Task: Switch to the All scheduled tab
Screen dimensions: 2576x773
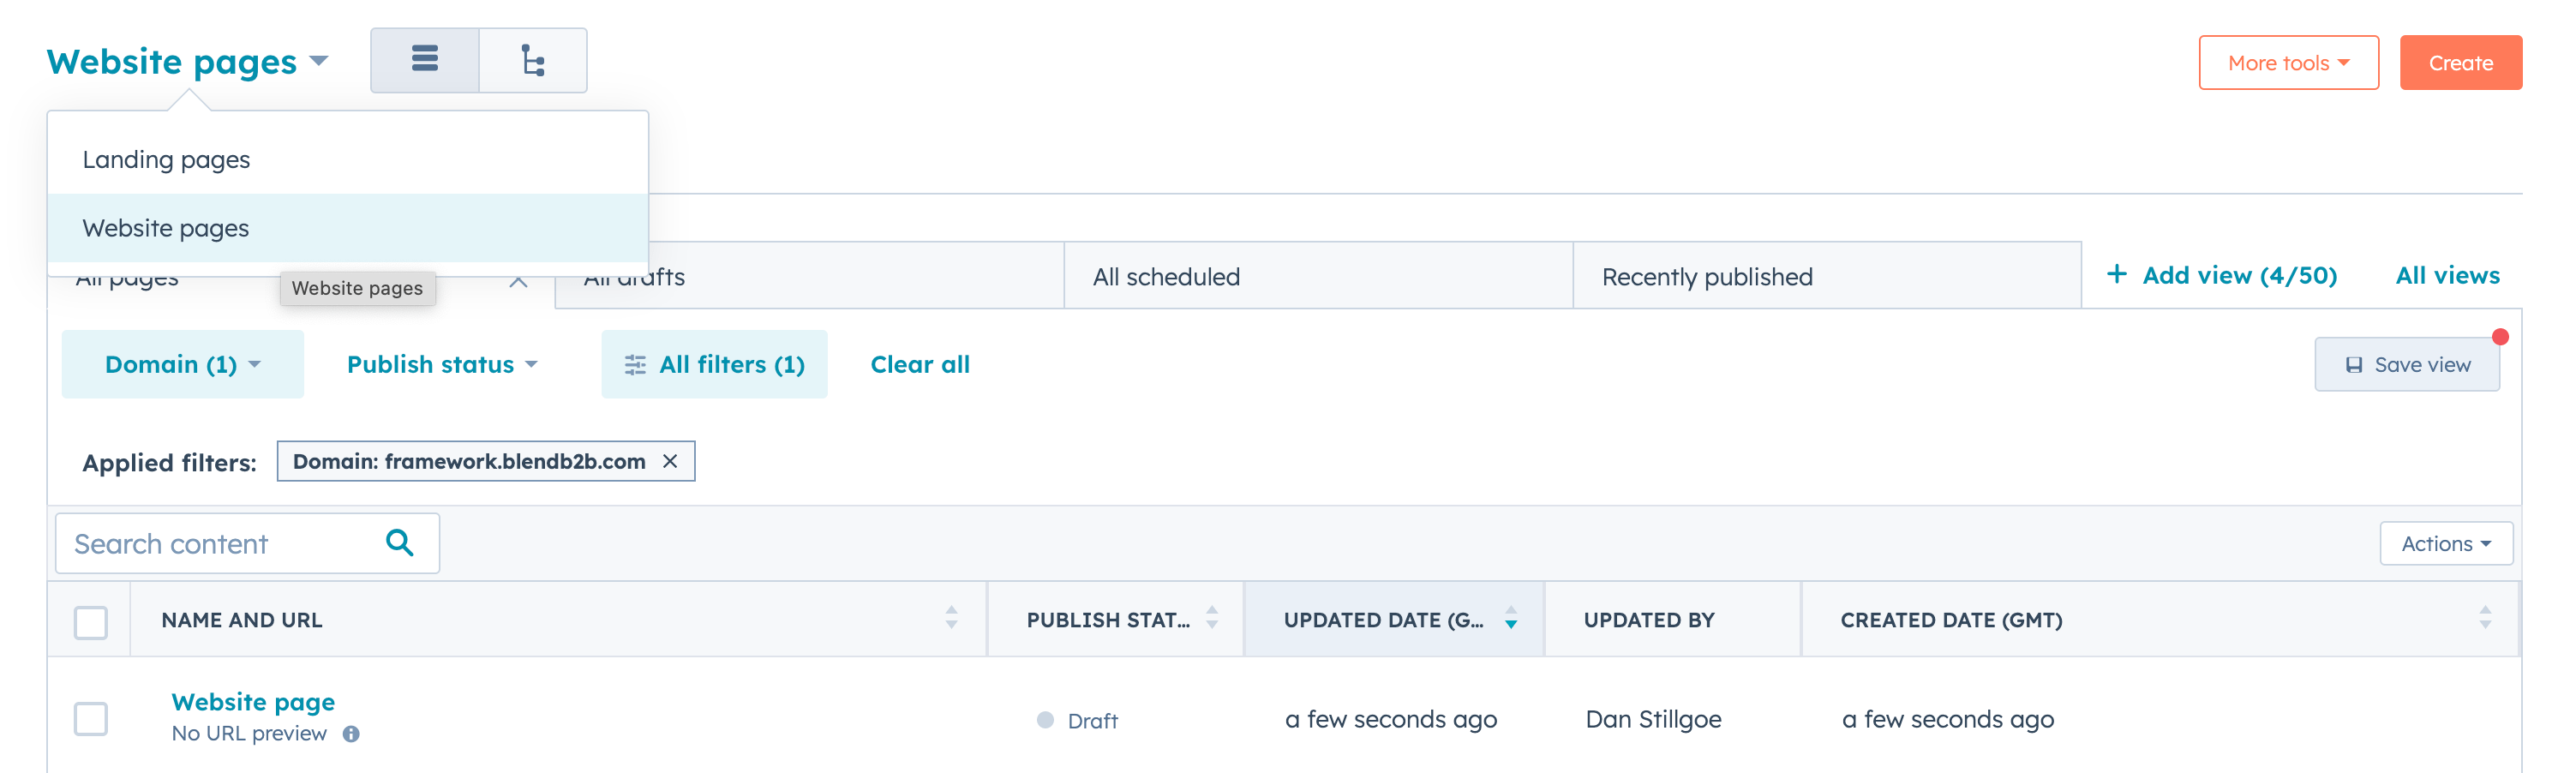Action: [x=1166, y=276]
